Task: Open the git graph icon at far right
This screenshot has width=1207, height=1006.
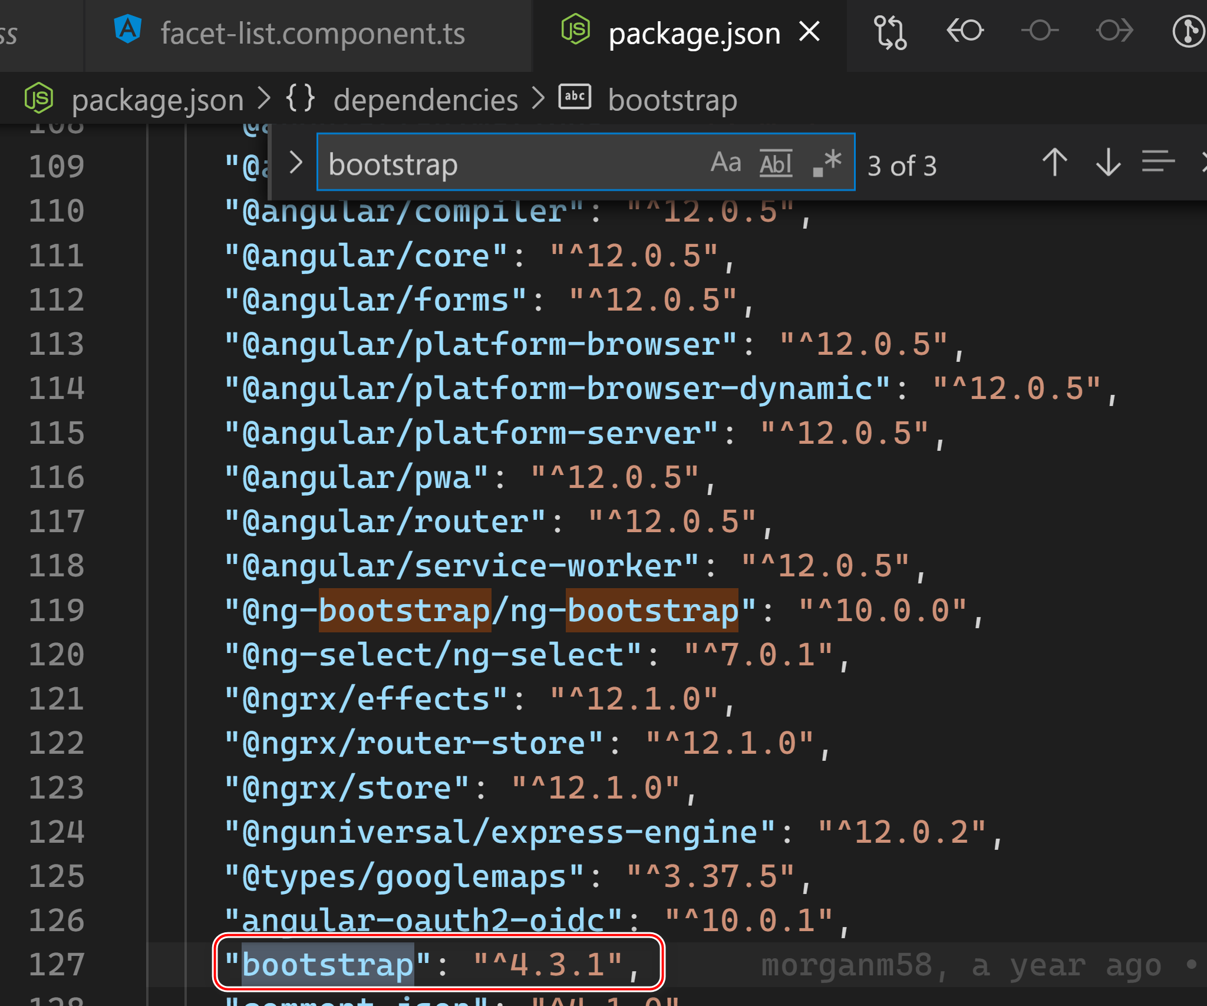Action: tap(1188, 32)
